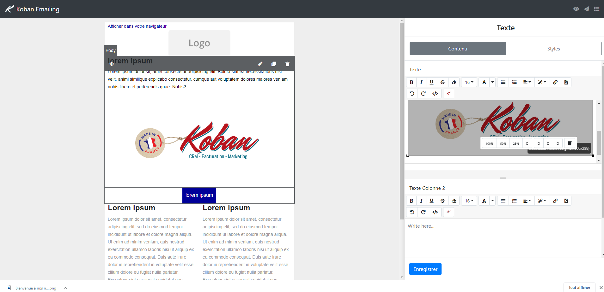This screenshot has width=604, height=292.
Task: Delete the image using popover trash icon
Action: point(570,143)
